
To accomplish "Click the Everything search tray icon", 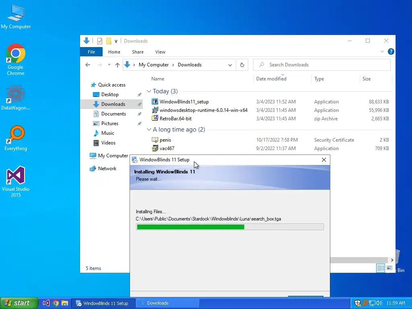I will (x=365, y=303).
